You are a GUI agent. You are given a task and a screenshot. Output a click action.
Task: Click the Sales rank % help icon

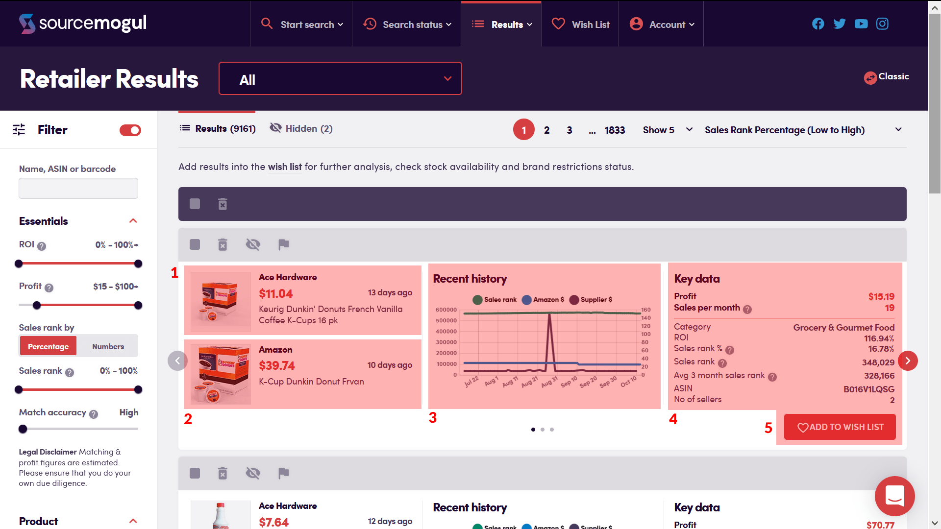[730, 350]
